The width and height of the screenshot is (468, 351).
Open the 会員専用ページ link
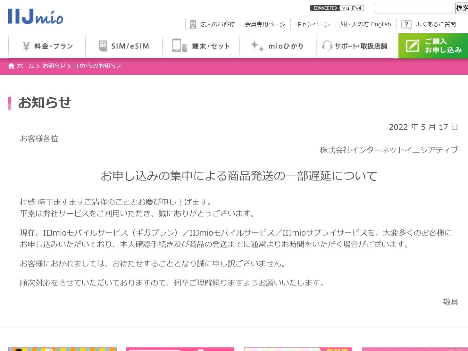point(265,24)
